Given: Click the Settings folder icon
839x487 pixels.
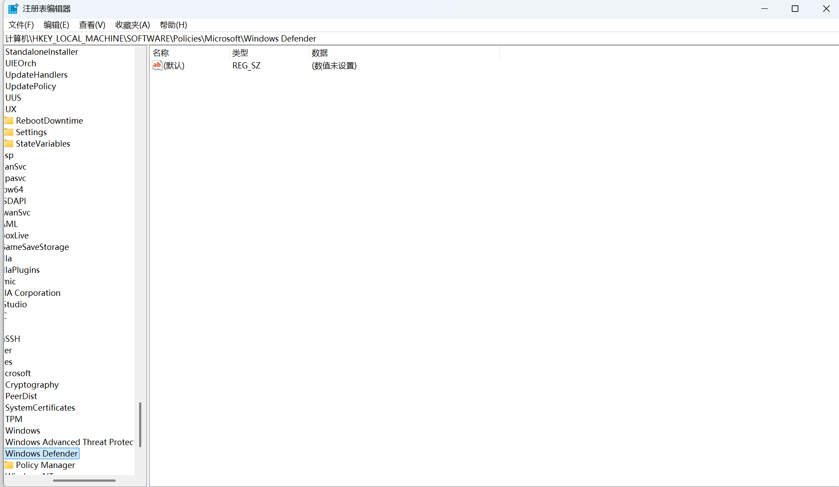Looking at the screenshot, I should [x=9, y=132].
